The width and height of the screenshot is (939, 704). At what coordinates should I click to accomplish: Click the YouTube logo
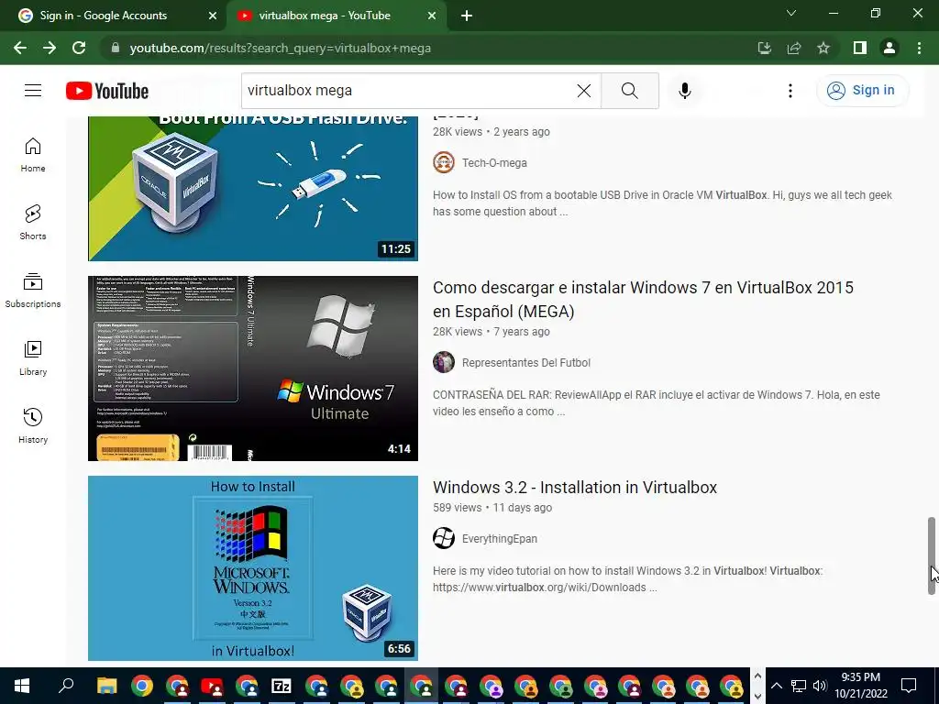(x=107, y=91)
